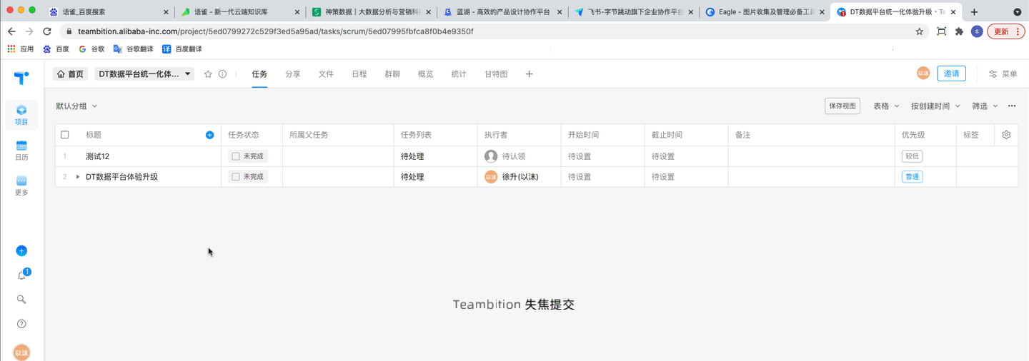Add a new view tab with plus
Viewport: 1029px width, 361px height.
pos(529,74)
